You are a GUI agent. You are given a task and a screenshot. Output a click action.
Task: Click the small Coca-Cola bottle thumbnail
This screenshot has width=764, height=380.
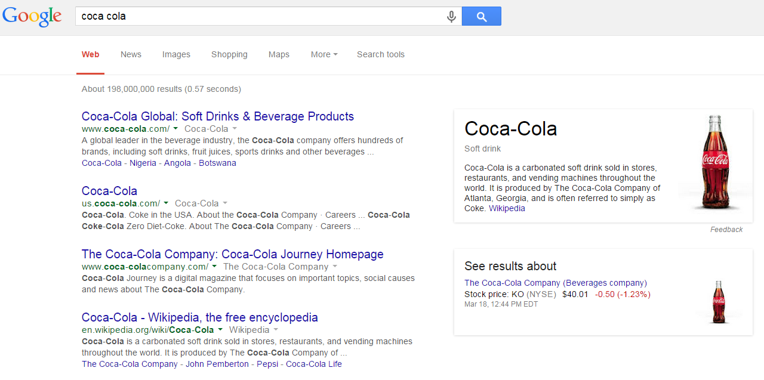coord(719,301)
